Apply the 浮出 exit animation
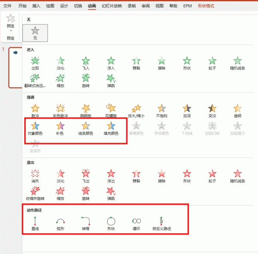The width and height of the screenshot is (258, 254). [x=111, y=176]
